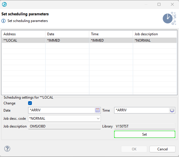This screenshot has width=179, height=157.
Task: Close the scheduling parameters dialog
Action: tap(172, 4)
